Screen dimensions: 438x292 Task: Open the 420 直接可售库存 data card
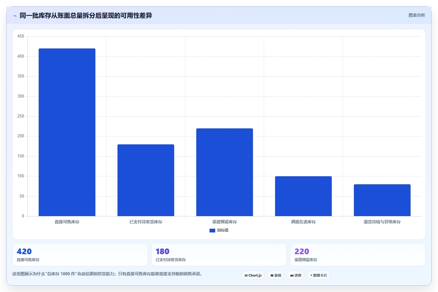[80, 255]
